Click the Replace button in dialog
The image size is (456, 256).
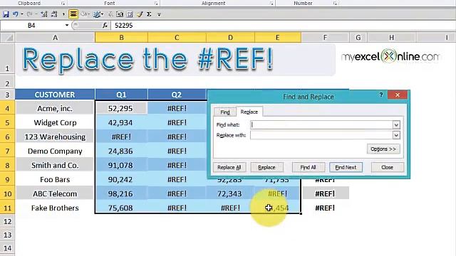pyautogui.click(x=266, y=167)
